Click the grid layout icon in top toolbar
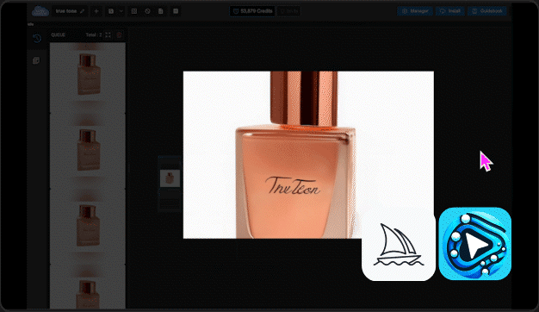539x312 pixels. pos(134,11)
